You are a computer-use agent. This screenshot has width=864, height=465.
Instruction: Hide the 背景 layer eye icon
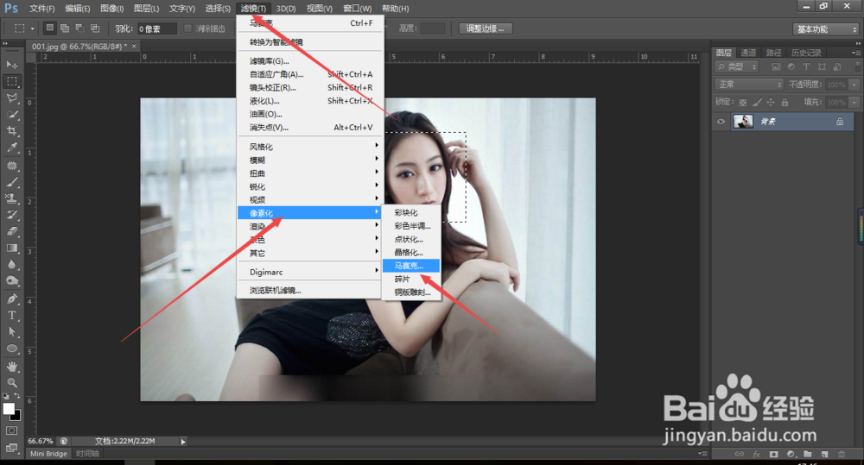point(721,122)
